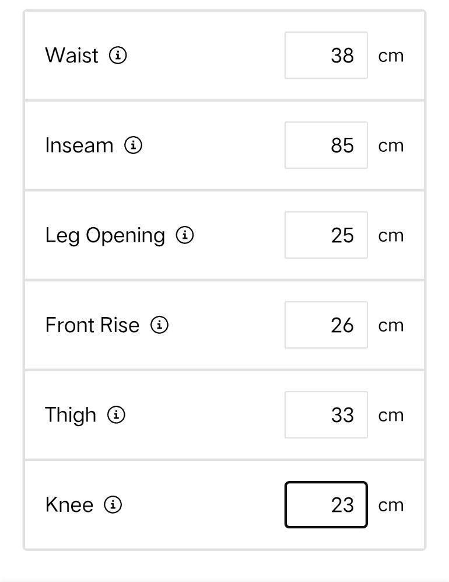Click the Inseam label text
This screenshot has height=582, width=449.
79,145
